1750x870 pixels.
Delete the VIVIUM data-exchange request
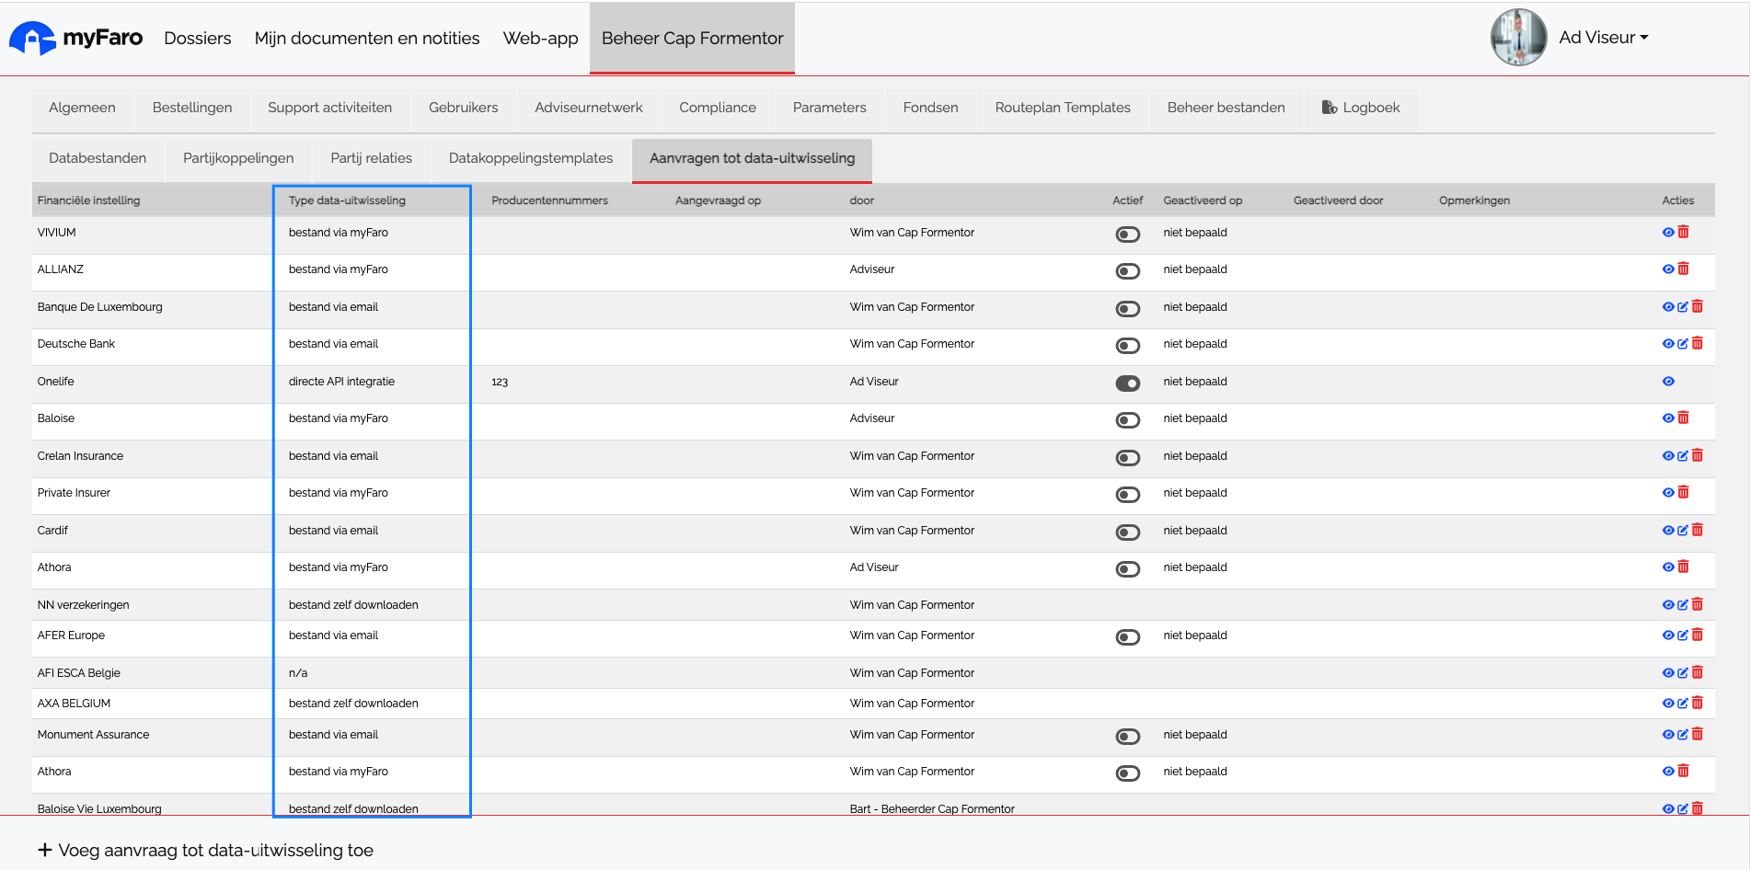(1683, 232)
